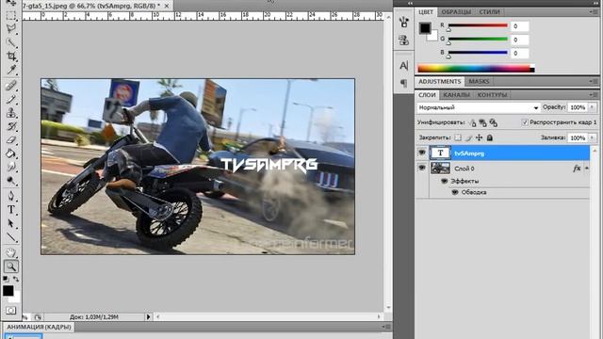Open status bar info arrow menu
Image resolution: width=603 pixels, height=339 pixels.
(148, 316)
